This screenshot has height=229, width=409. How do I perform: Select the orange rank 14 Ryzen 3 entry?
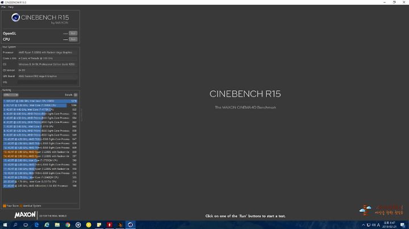coord(40,156)
